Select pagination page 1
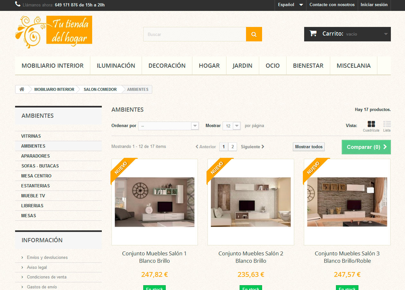Viewport: 405px width, 290px height. click(x=224, y=147)
